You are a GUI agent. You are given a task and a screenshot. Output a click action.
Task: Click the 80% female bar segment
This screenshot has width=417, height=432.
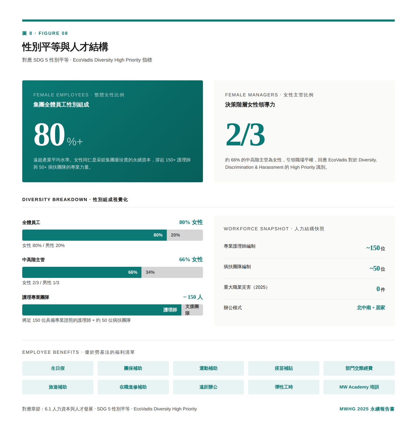(x=94, y=235)
